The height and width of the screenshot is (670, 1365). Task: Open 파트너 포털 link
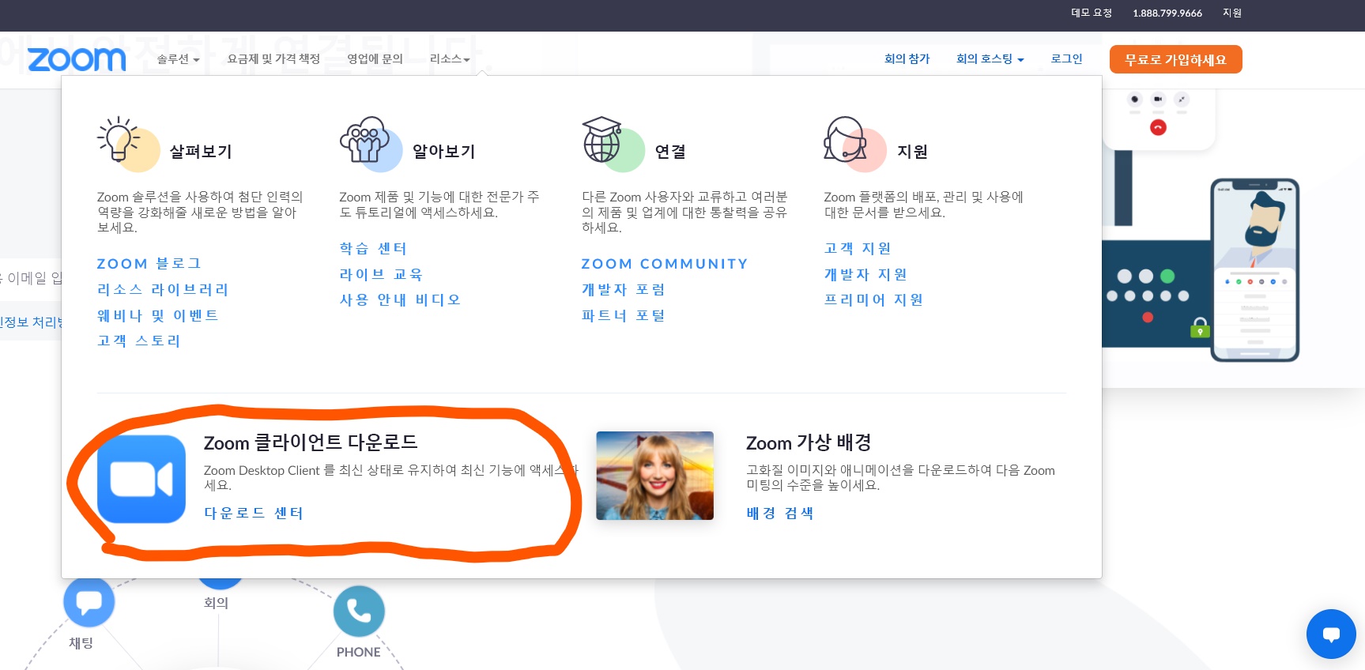coord(623,315)
